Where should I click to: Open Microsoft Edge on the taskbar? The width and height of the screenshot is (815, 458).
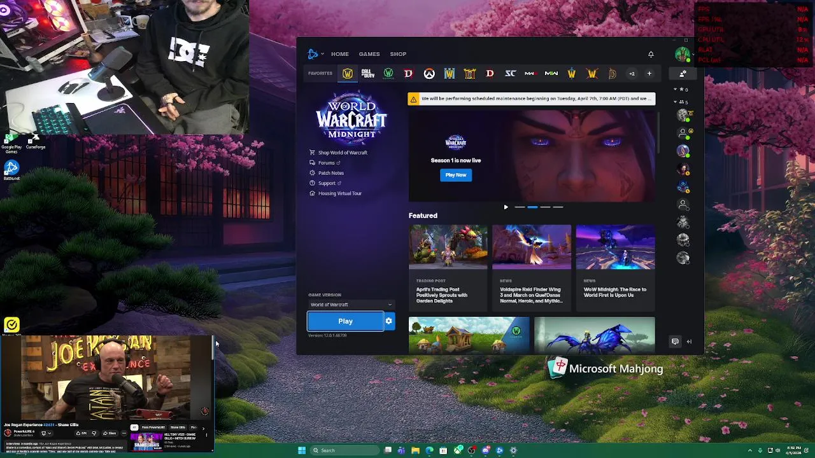429,450
